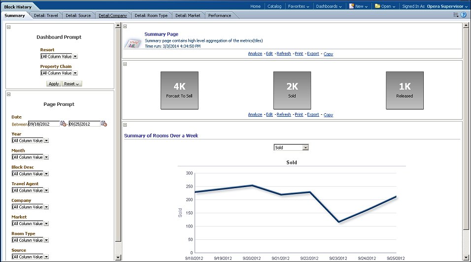
Task: Open calendar picker for start date
Action: [64, 124]
